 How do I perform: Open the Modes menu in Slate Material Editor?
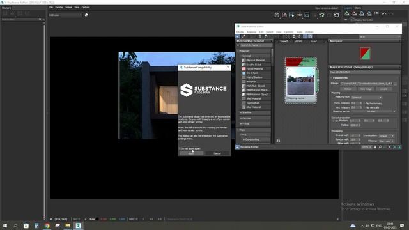pos(240,32)
